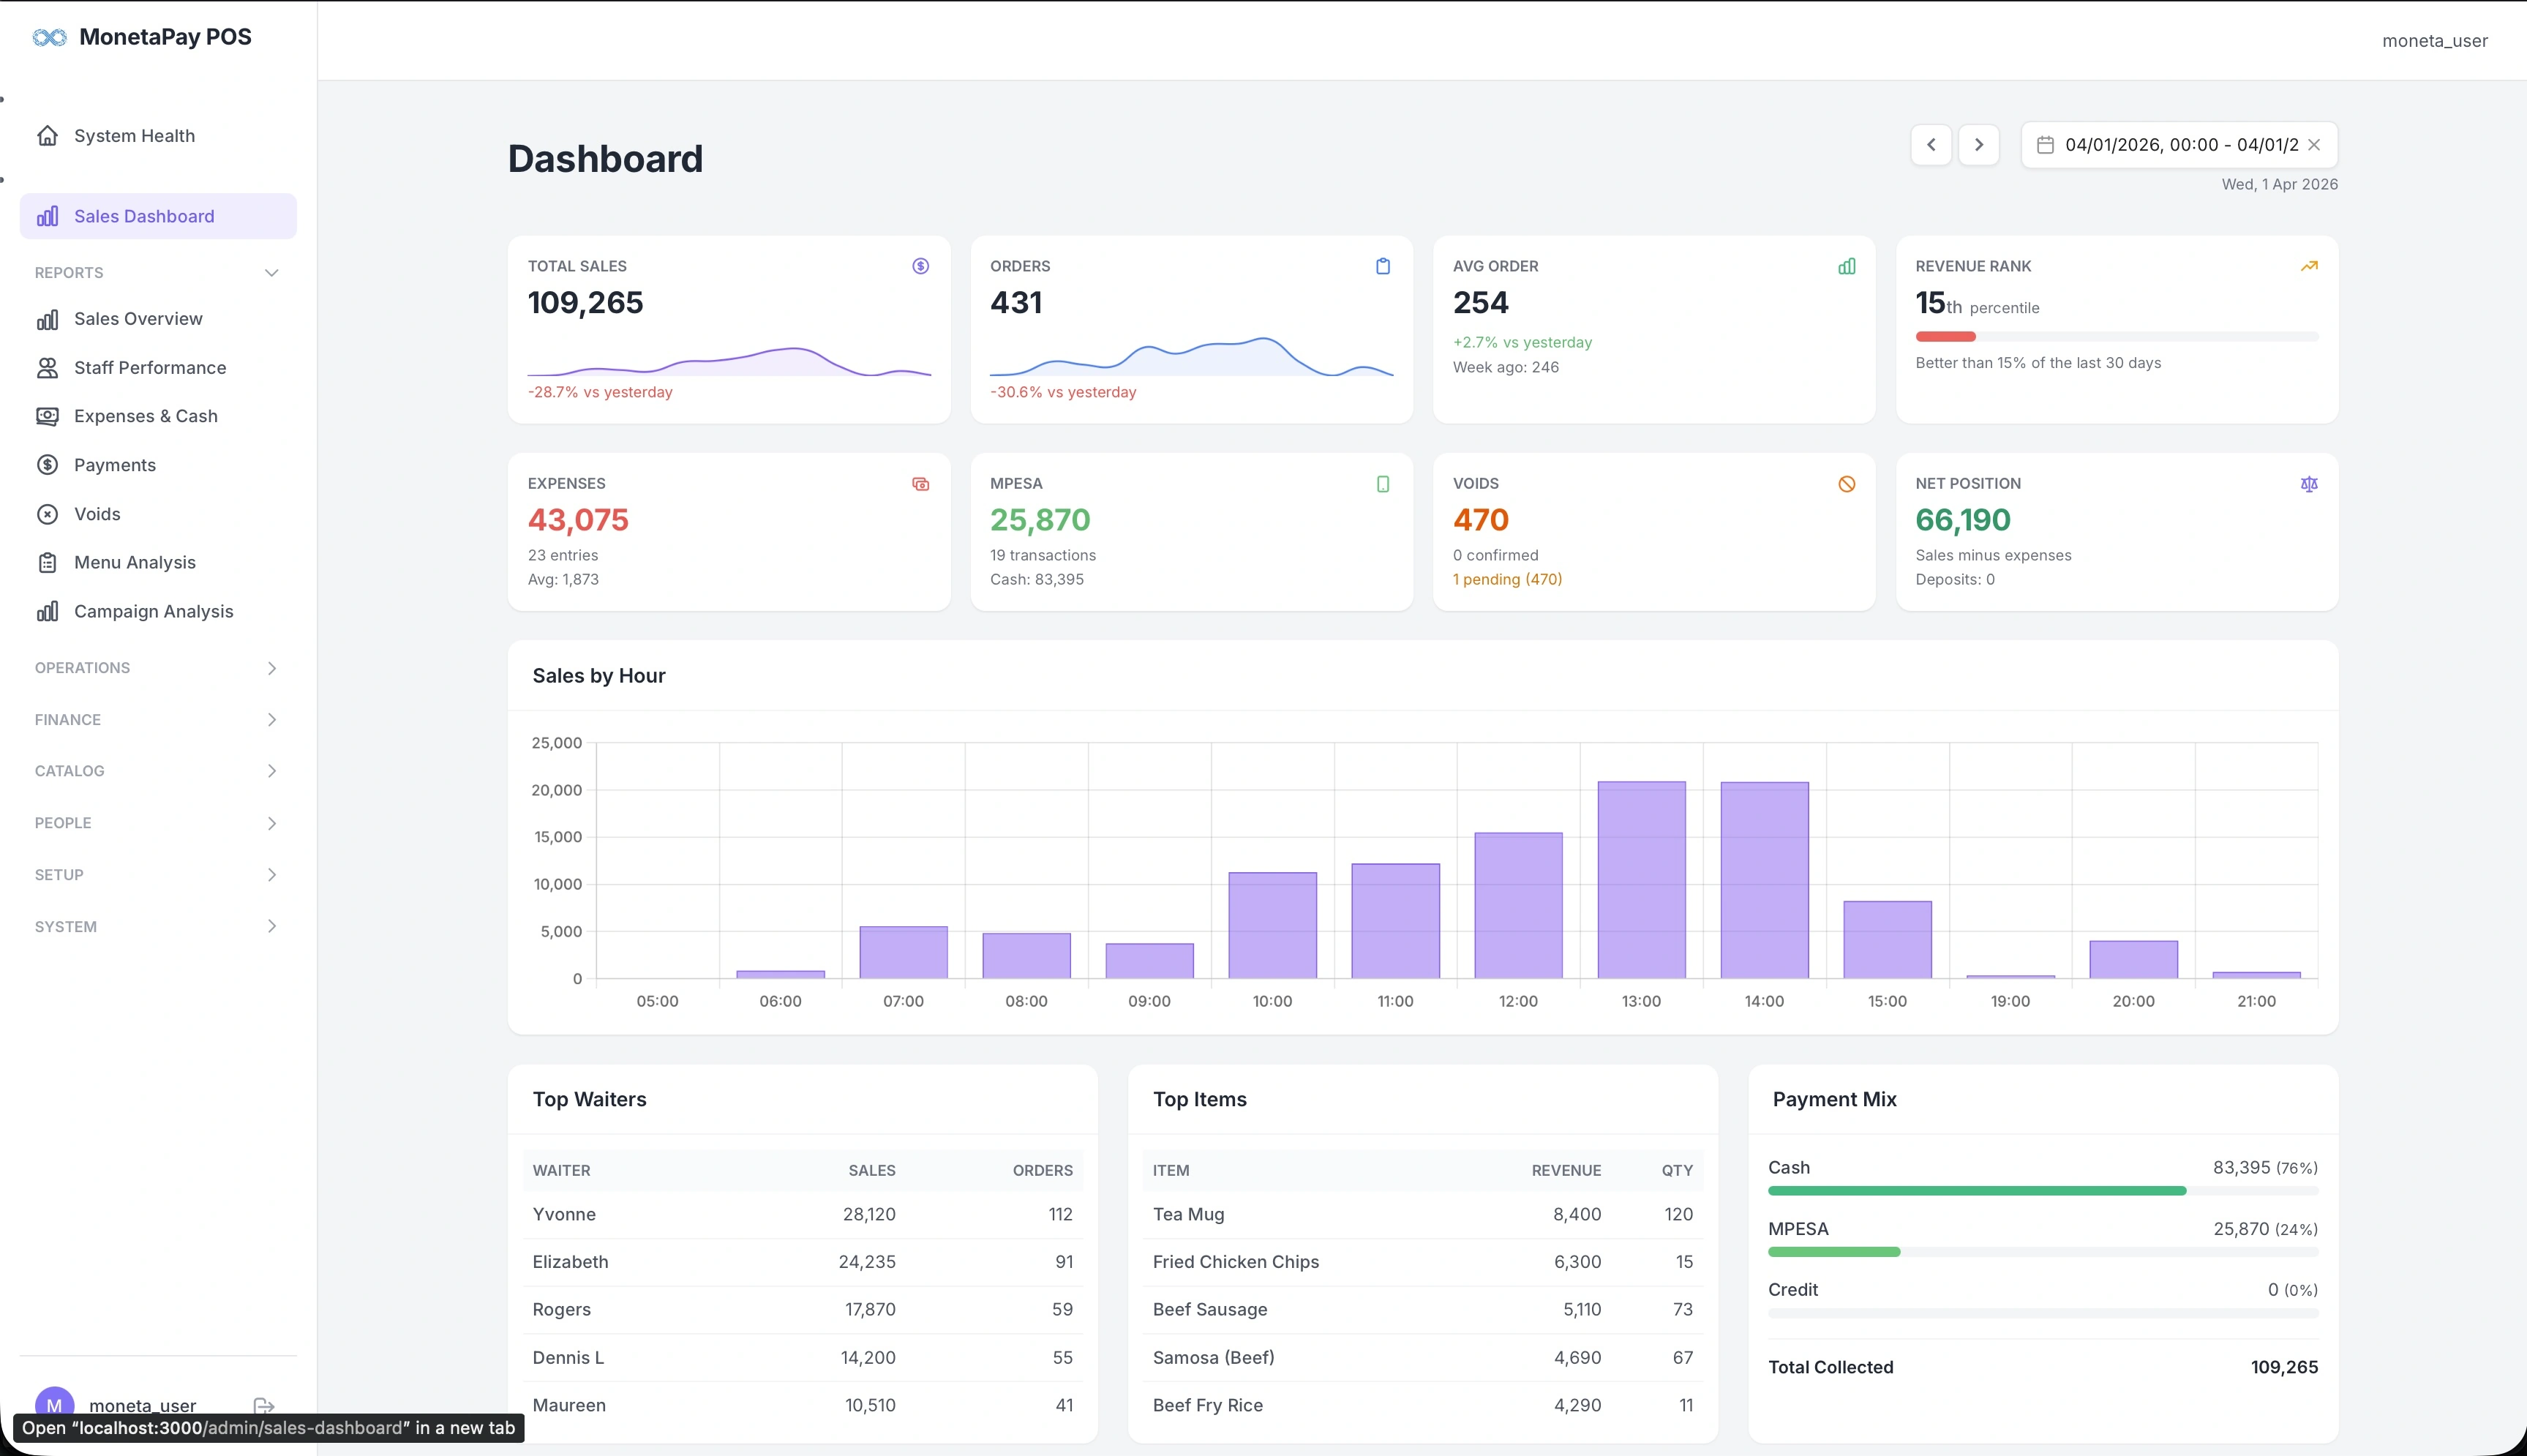Go to next day with right arrow
Screen dimensions: 2527x1456
pyautogui.click(x=1978, y=145)
